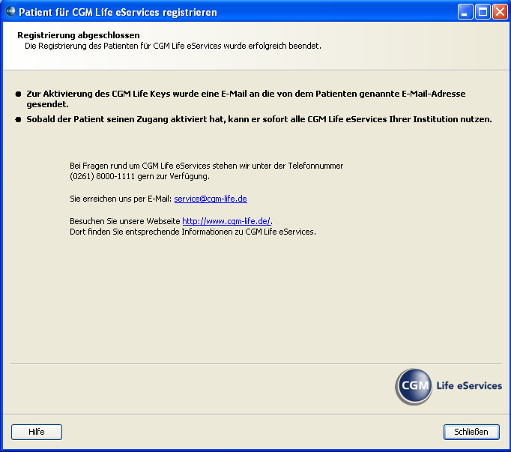Click the 'Die Registrierung des Patienten' subtitle text
The height and width of the screenshot is (452, 511).
[173, 46]
